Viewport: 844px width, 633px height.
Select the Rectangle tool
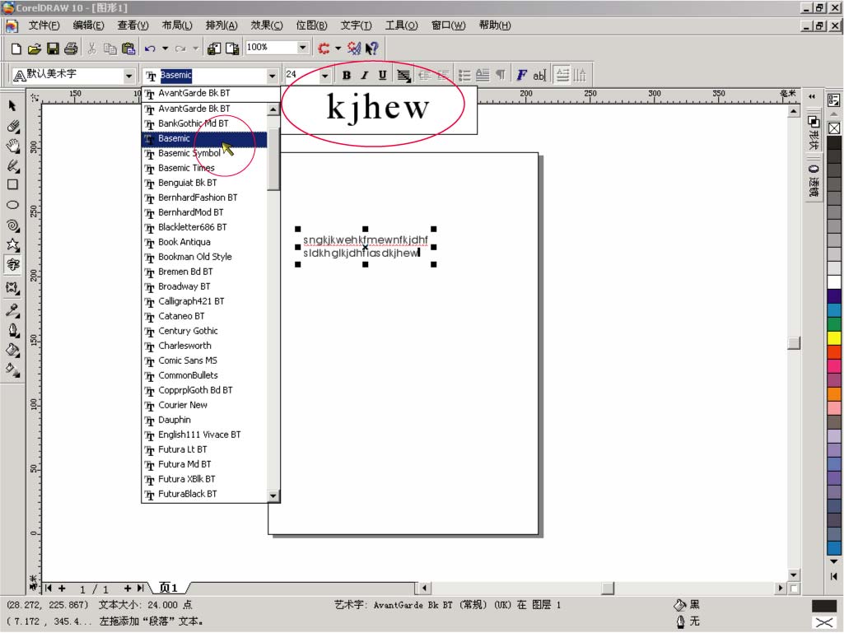point(13,184)
